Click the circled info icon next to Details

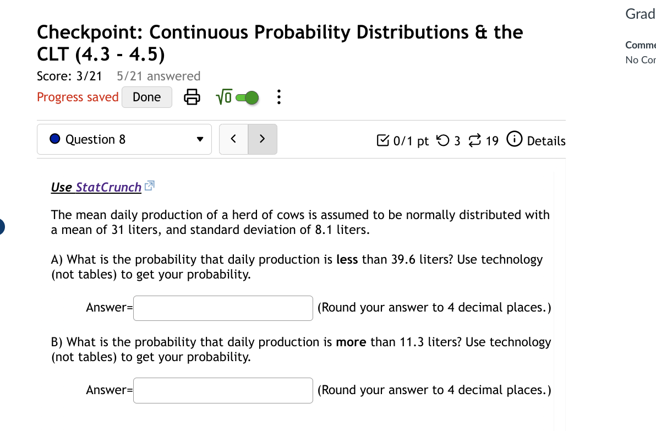(x=514, y=140)
